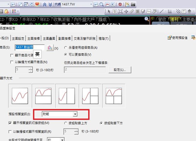Select the 按鈕貼齊上方 radio option

pyautogui.click(x=66, y=123)
